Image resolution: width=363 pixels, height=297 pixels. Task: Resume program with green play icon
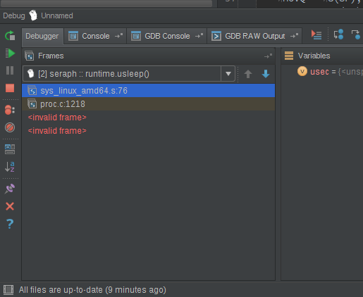[10, 53]
